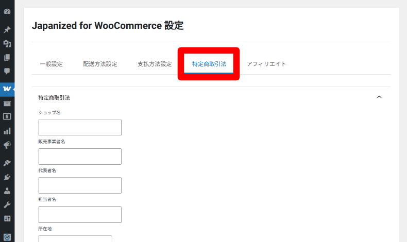Click the 所在地 label
Screen dimensions: 407x242
pyautogui.click(x=45, y=229)
